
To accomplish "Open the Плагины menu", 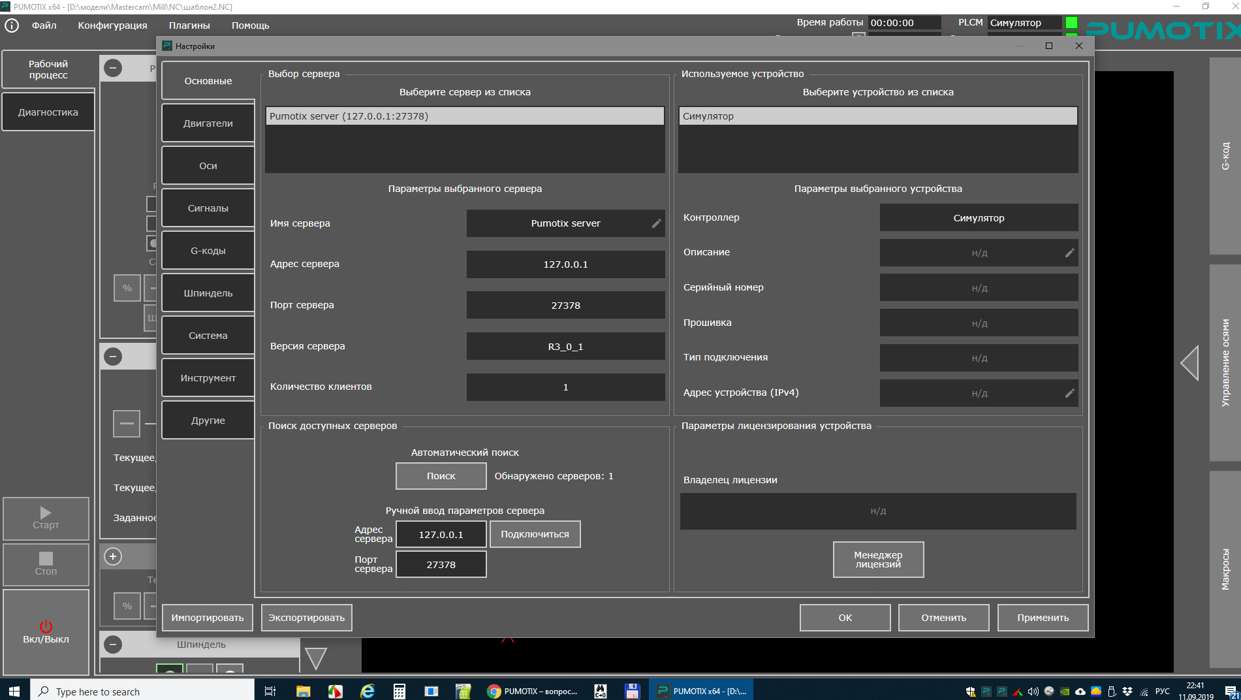I will 189,25.
